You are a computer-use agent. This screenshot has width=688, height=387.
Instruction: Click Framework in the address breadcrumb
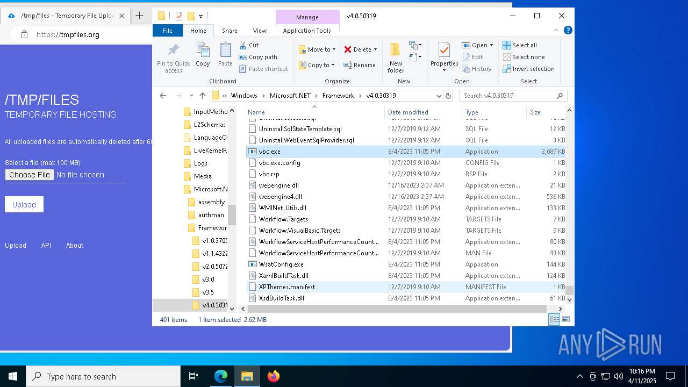tap(338, 96)
